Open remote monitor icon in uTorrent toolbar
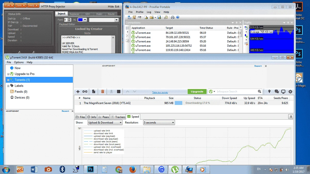This screenshot has width=310, height=174. [283, 92]
